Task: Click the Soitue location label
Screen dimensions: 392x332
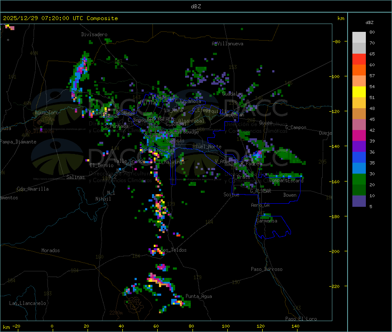Action: [x=231, y=195]
